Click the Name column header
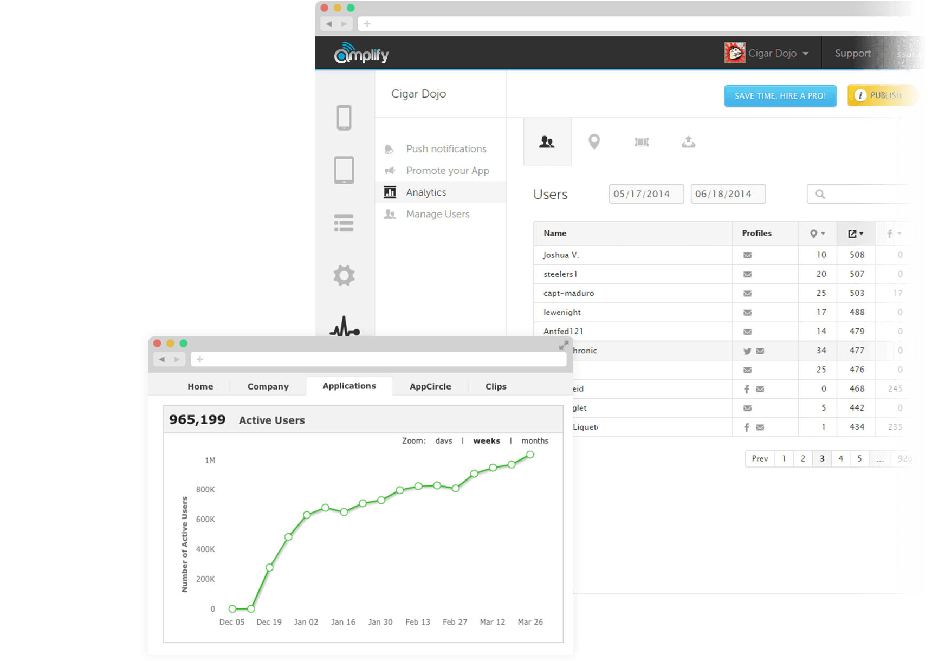 [555, 233]
